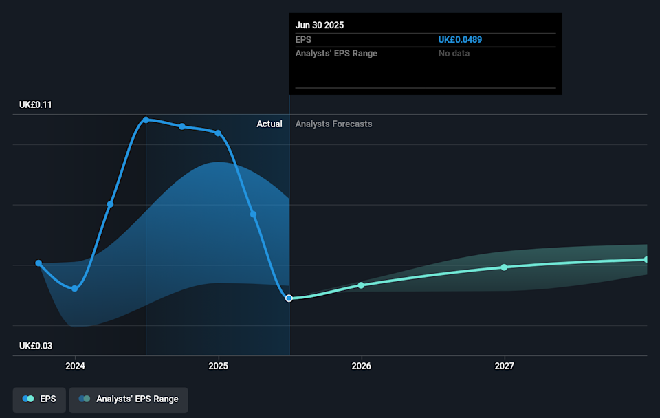Click the lowest EPS point above 2024 tick
Screen dimensions: 660x418
click(75, 288)
